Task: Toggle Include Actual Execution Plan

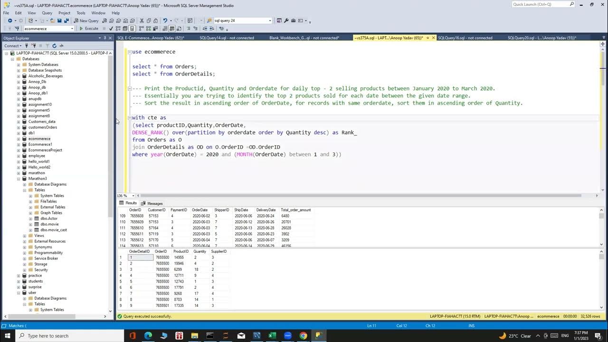Action: tap(142, 28)
